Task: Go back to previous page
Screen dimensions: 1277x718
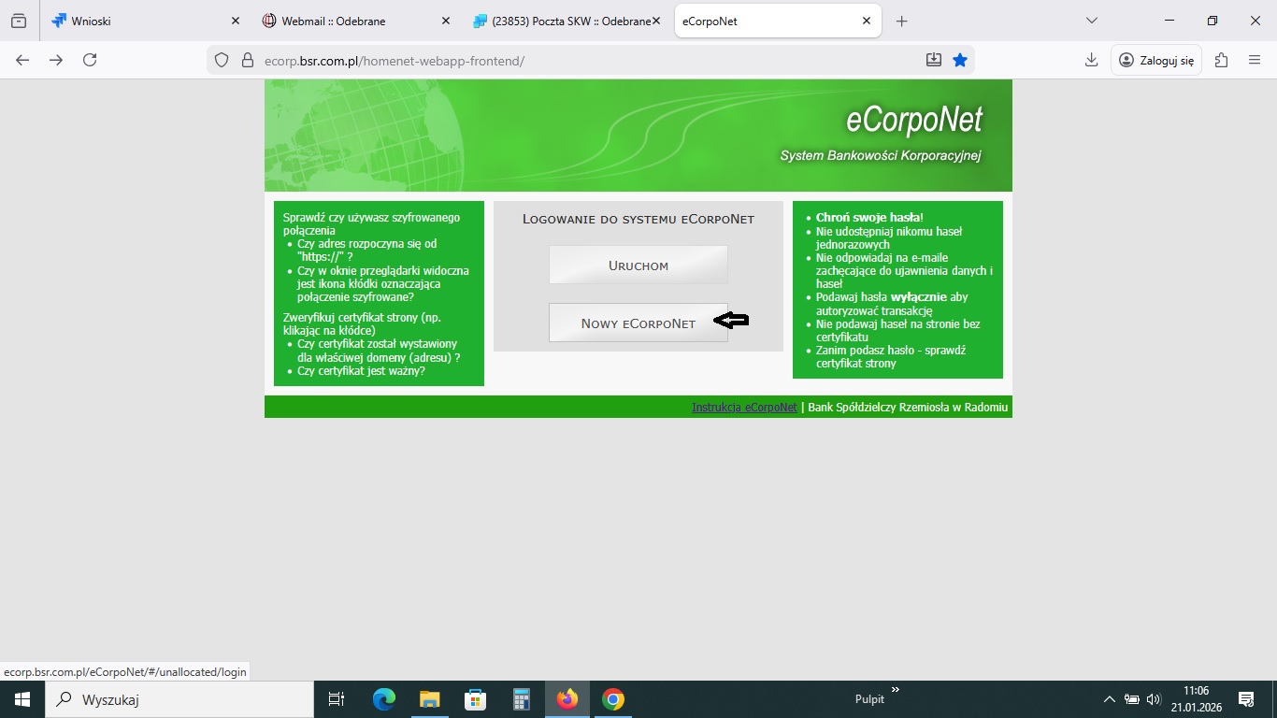Action: [x=22, y=60]
